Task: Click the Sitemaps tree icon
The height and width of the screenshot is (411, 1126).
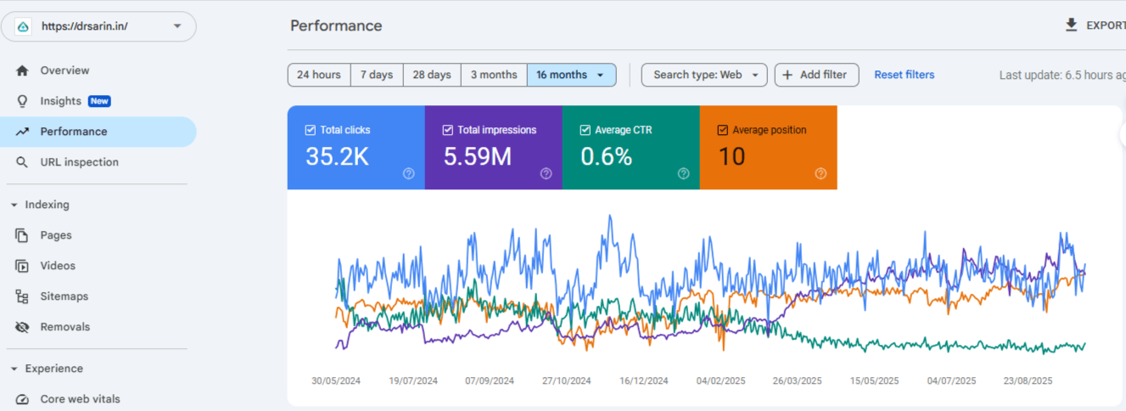Action: pos(22,296)
